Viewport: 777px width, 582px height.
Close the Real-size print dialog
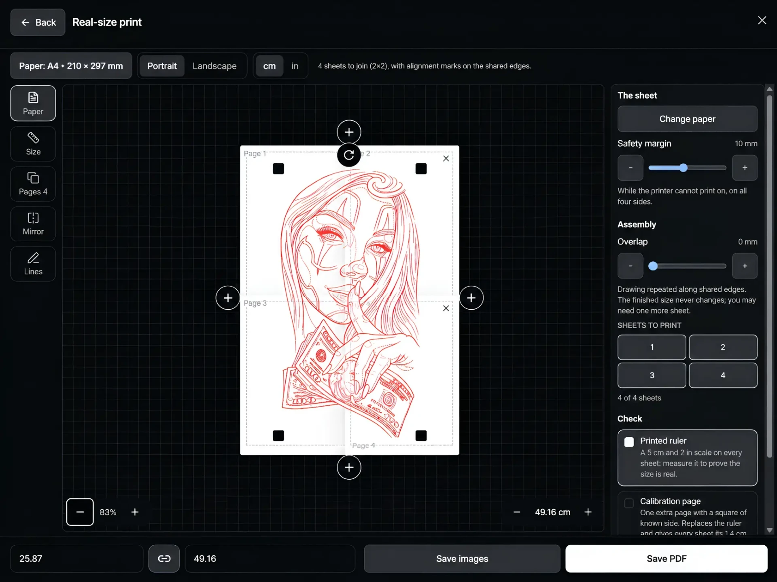(762, 21)
